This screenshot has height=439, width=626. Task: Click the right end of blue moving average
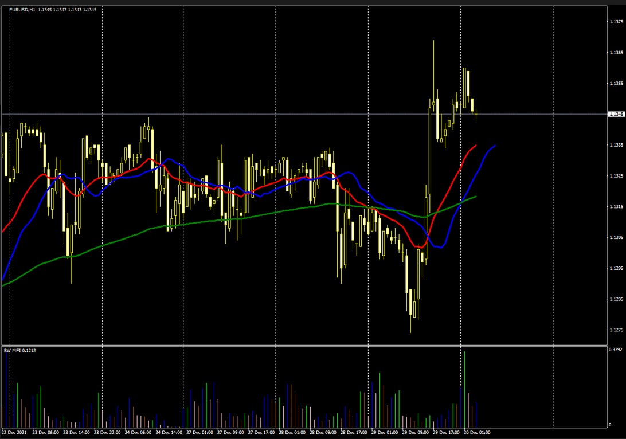[495, 146]
